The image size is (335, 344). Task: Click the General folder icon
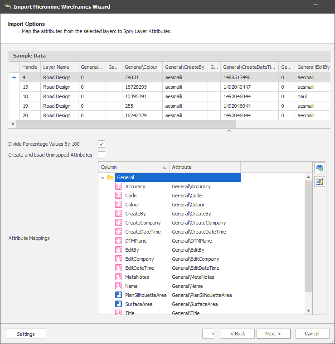110,177
